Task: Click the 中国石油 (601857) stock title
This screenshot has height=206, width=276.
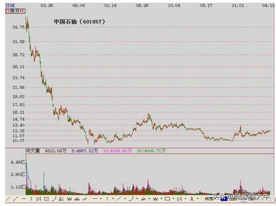Action: click(x=80, y=21)
